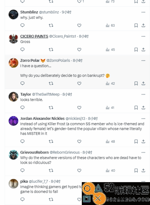Viewport: 150px width, 205px height.
Task: Open the 52Gamers watermark logo
Action: (116, 194)
